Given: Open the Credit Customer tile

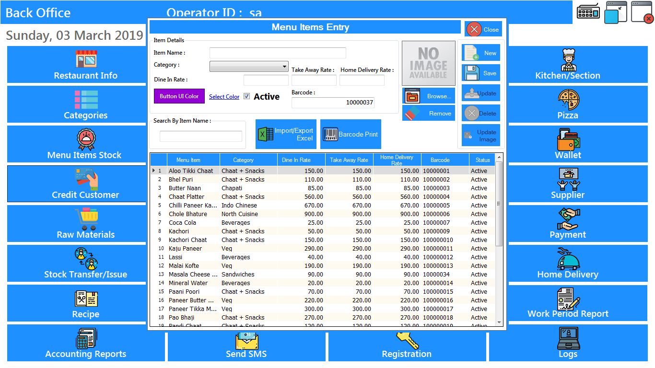Looking at the screenshot, I should (77, 184).
